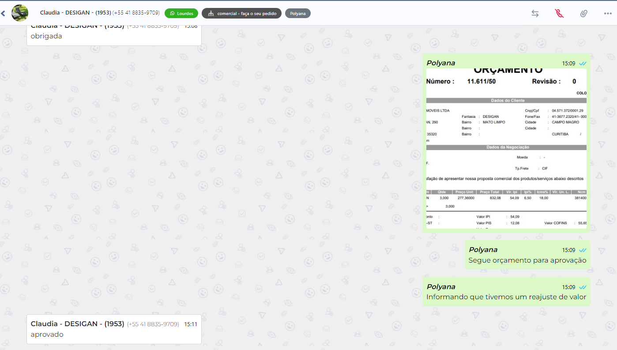Click the back arrow in the chat header
The width and height of the screenshot is (617, 350).
[x=3, y=14]
